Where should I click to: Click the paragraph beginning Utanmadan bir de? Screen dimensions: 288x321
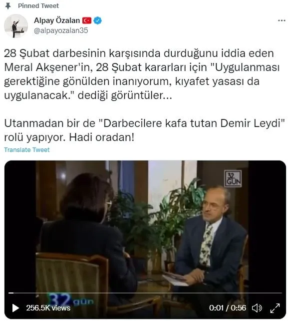coord(144,130)
